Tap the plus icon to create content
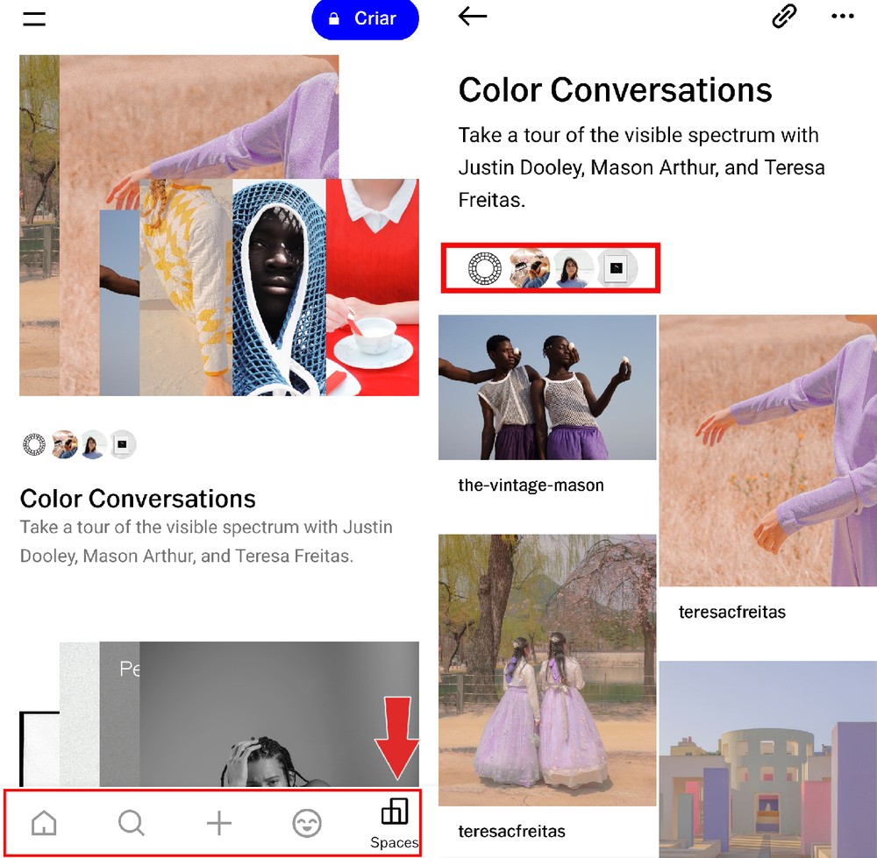 (x=219, y=822)
